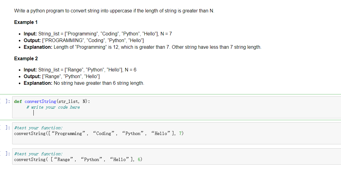Click the '# write your code here' comment
Image resolution: width=341 pixels, height=171 pixels.
(53, 107)
